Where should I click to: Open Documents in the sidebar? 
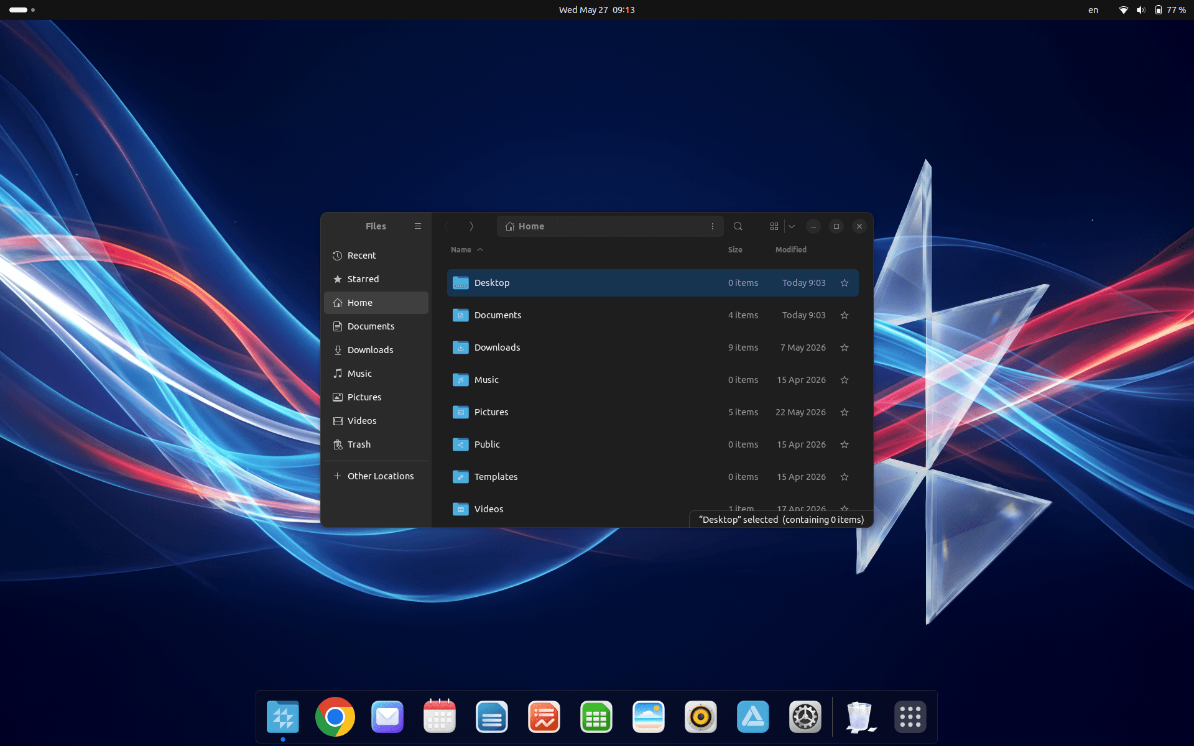tap(376, 326)
